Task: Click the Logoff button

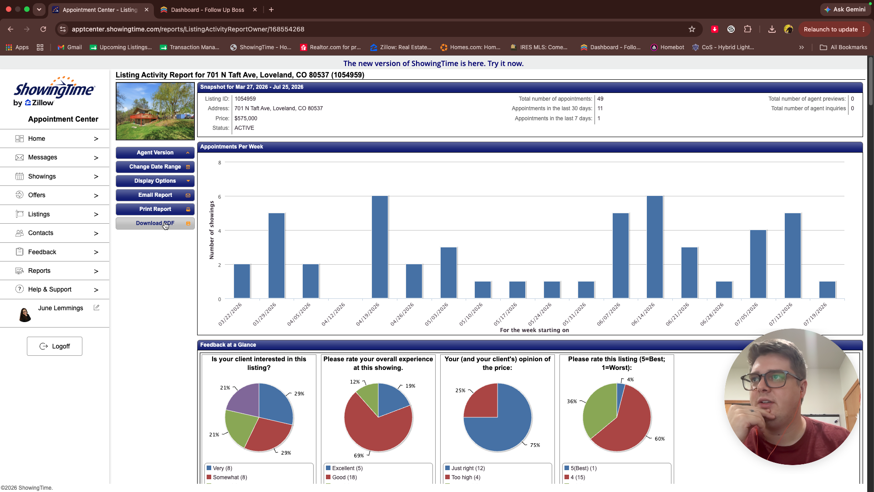Action: tap(55, 346)
